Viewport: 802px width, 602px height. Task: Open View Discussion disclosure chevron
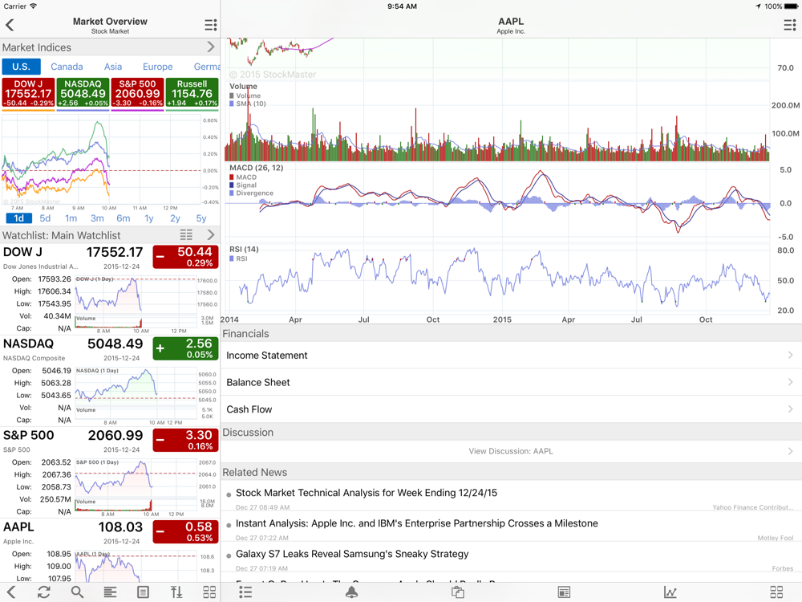coord(790,451)
